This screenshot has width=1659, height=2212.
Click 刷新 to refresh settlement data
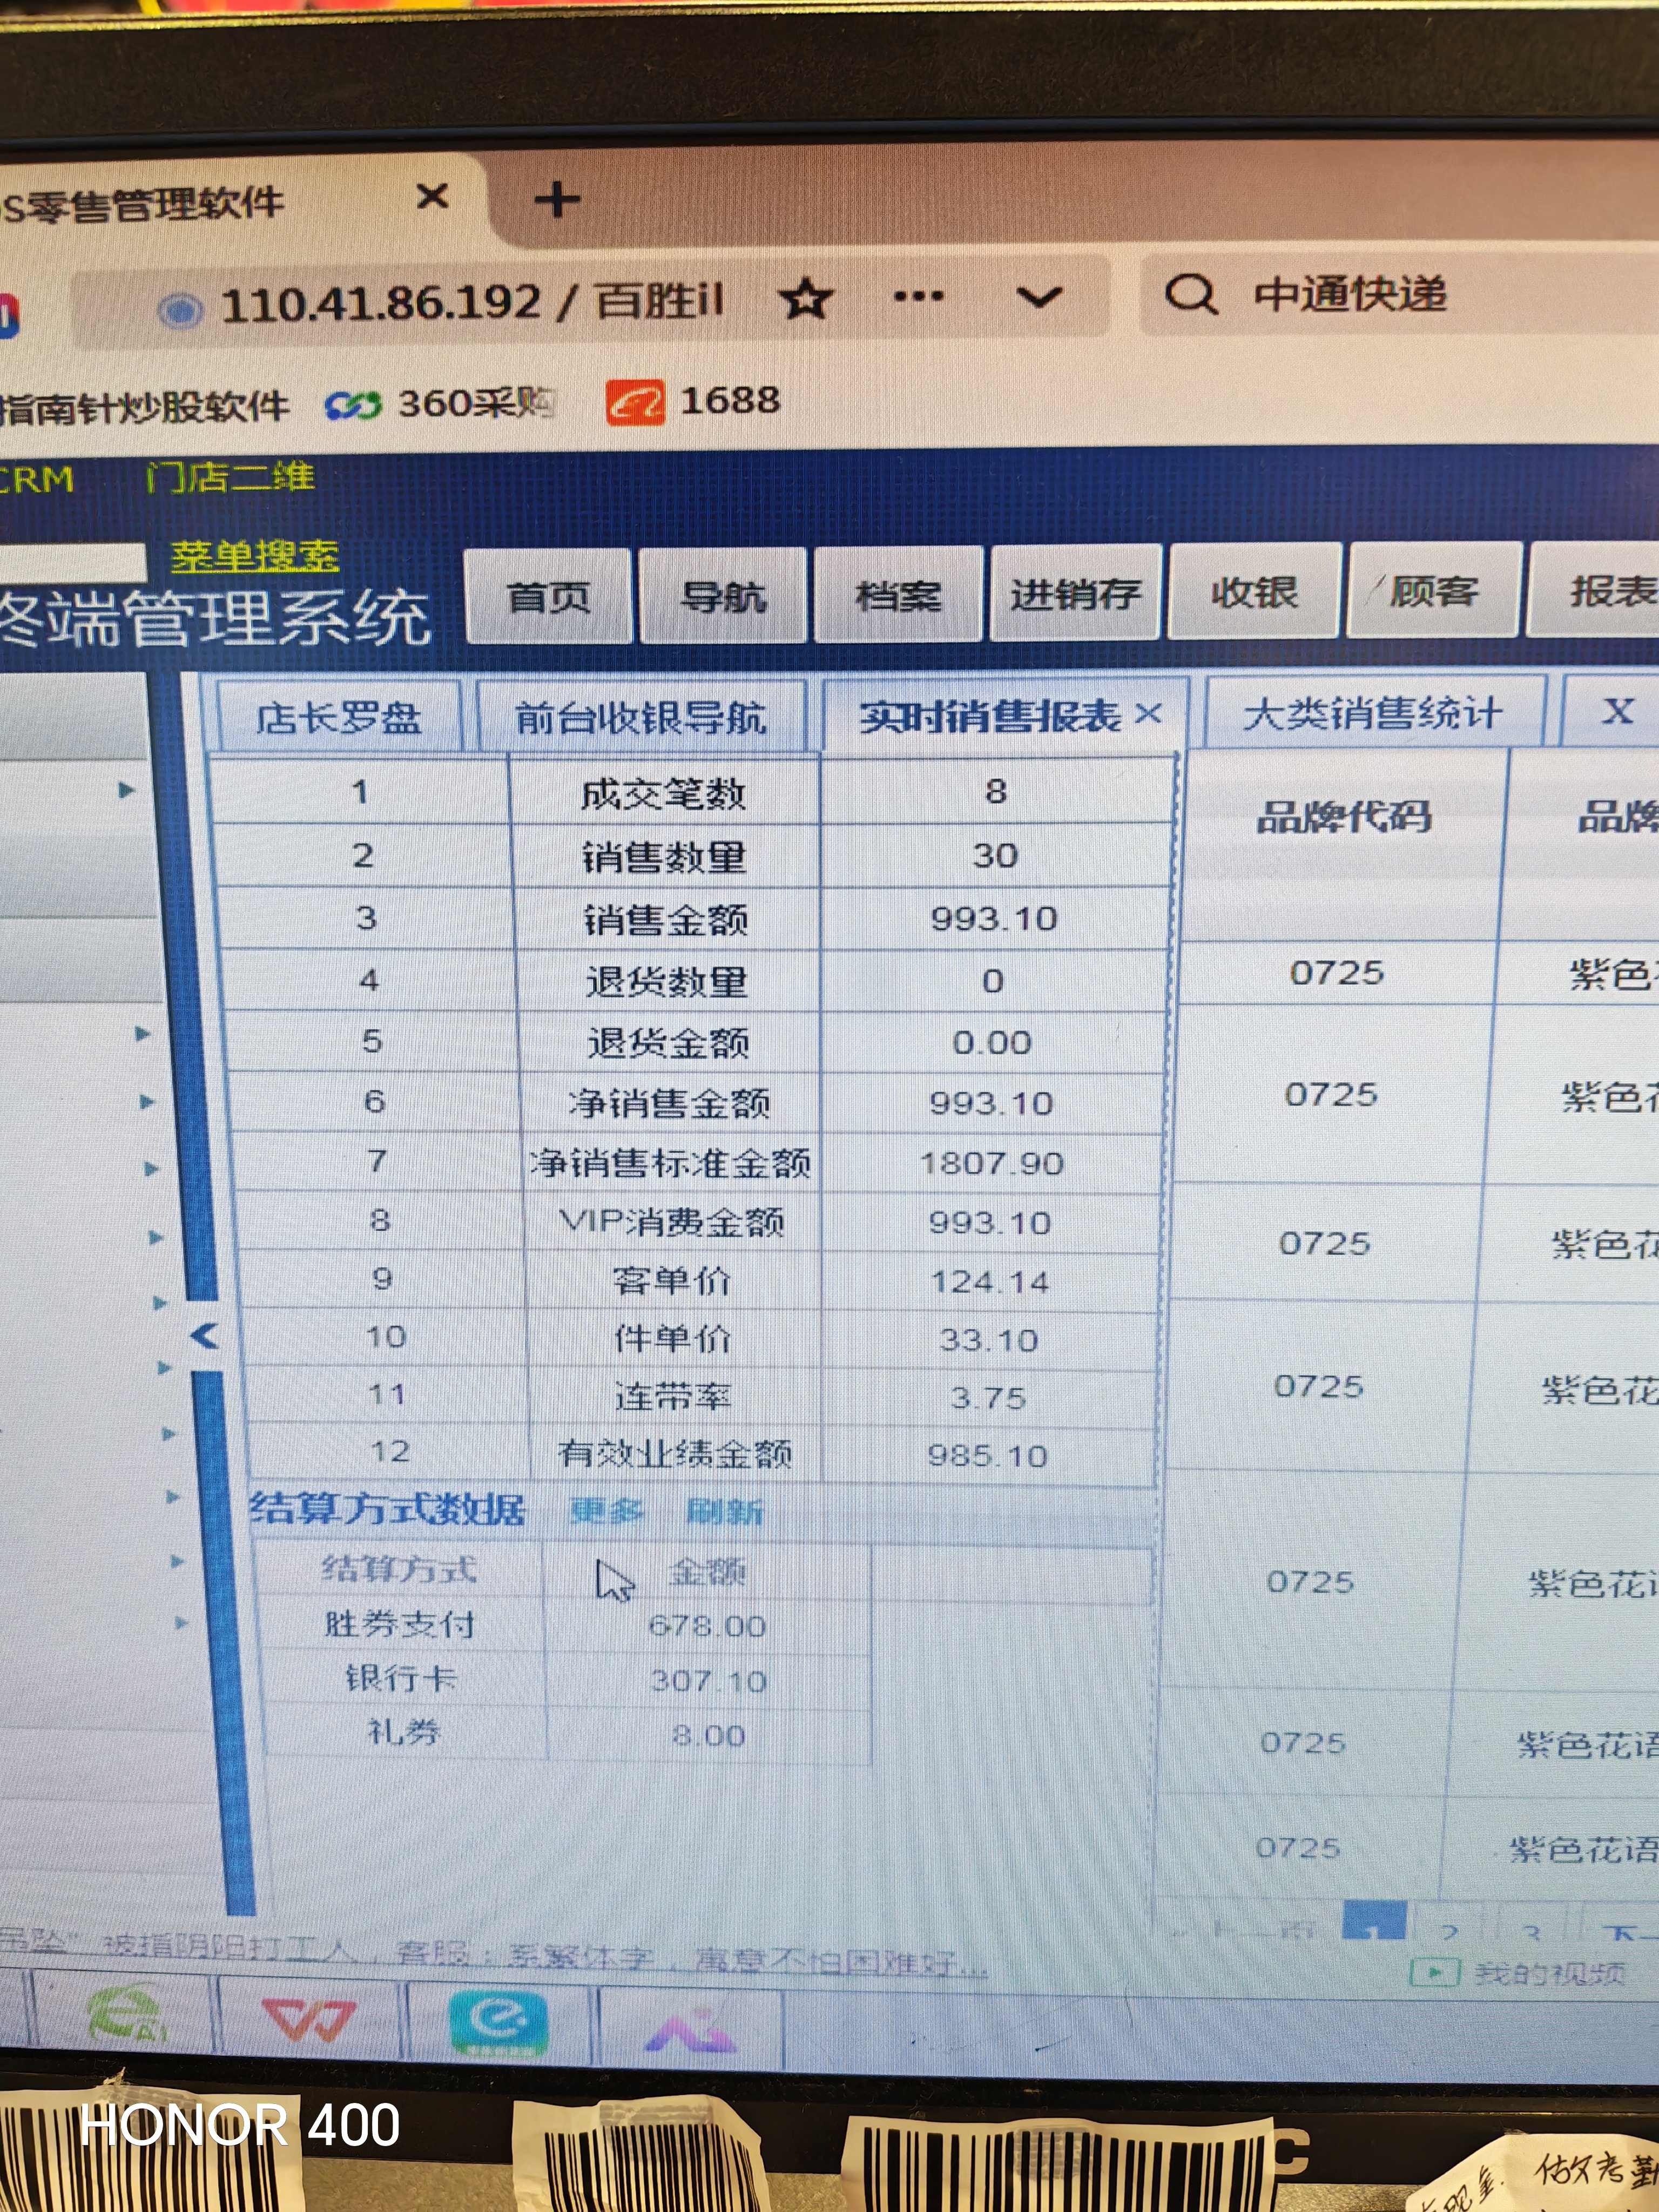pyautogui.click(x=724, y=1511)
